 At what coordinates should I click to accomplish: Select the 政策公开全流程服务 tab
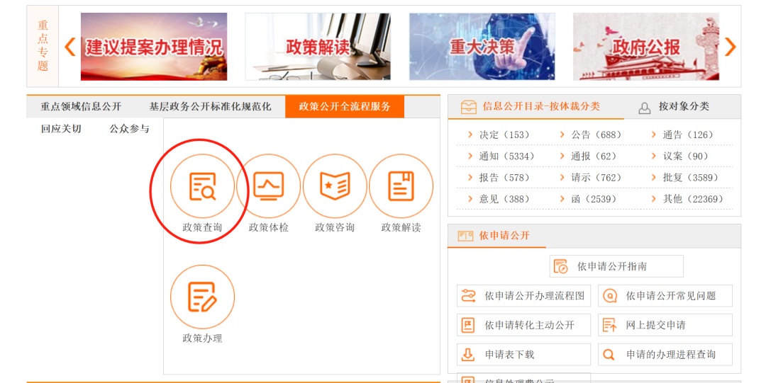[x=345, y=107]
